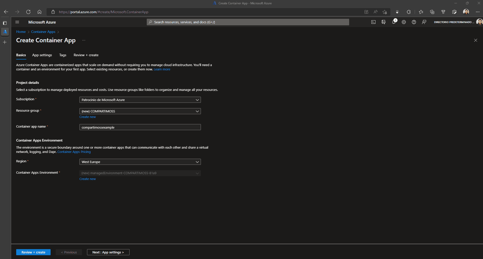Click the rewards trophy icon in toolbar
This screenshot has height=259, width=483.
coord(443,12)
